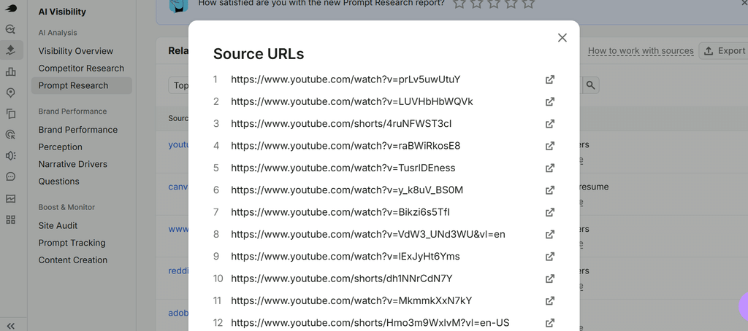Open the search analytics rail icon
The height and width of the screenshot is (331, 748).
tap(10, 29)
